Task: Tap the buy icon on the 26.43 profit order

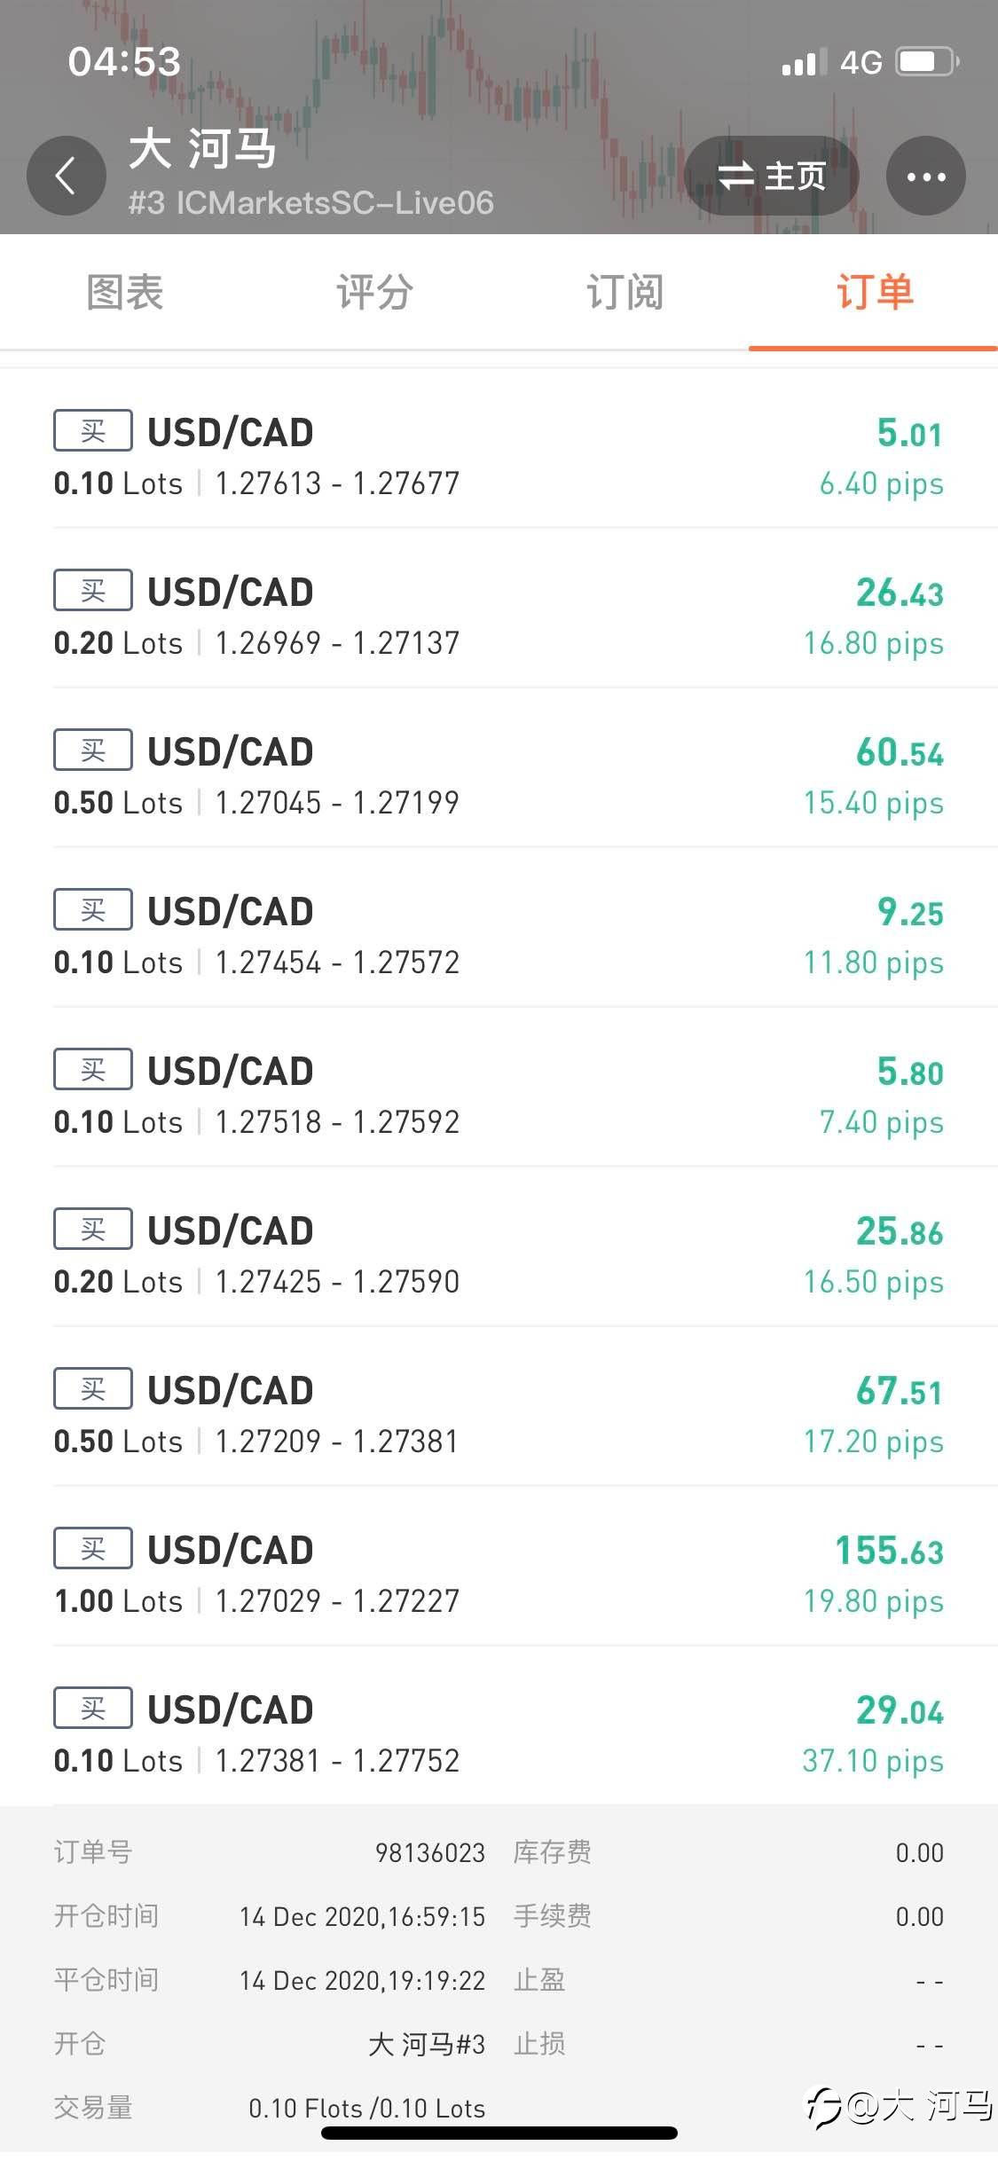Action: (x=93, y=591)
